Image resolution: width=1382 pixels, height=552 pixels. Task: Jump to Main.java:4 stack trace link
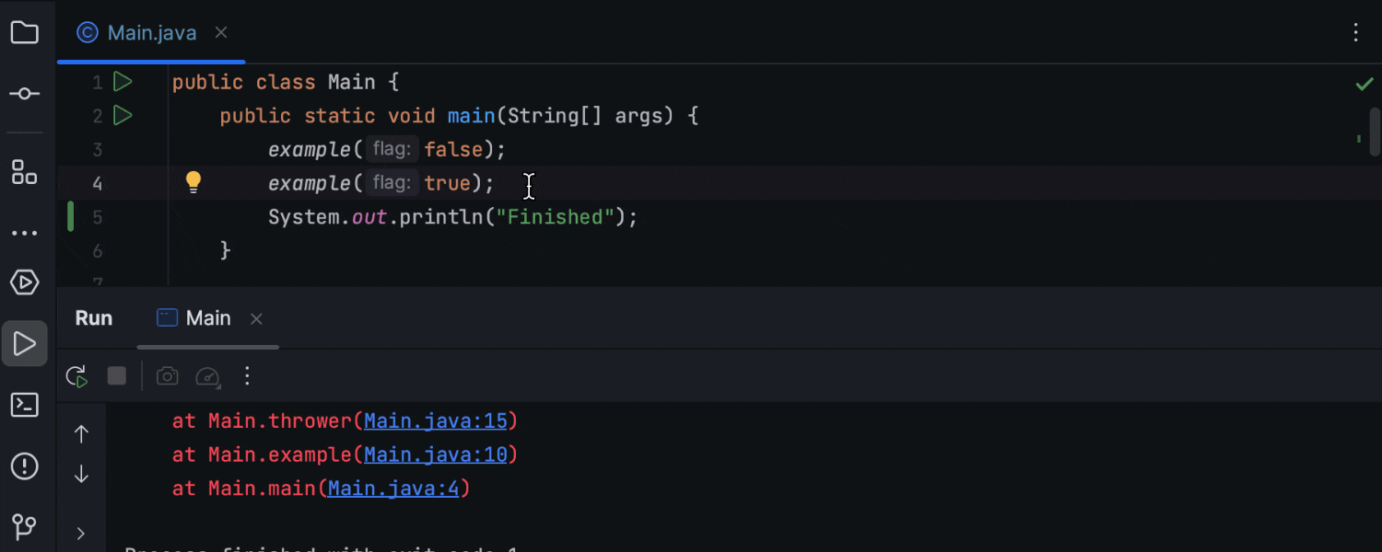coord(393,488)
